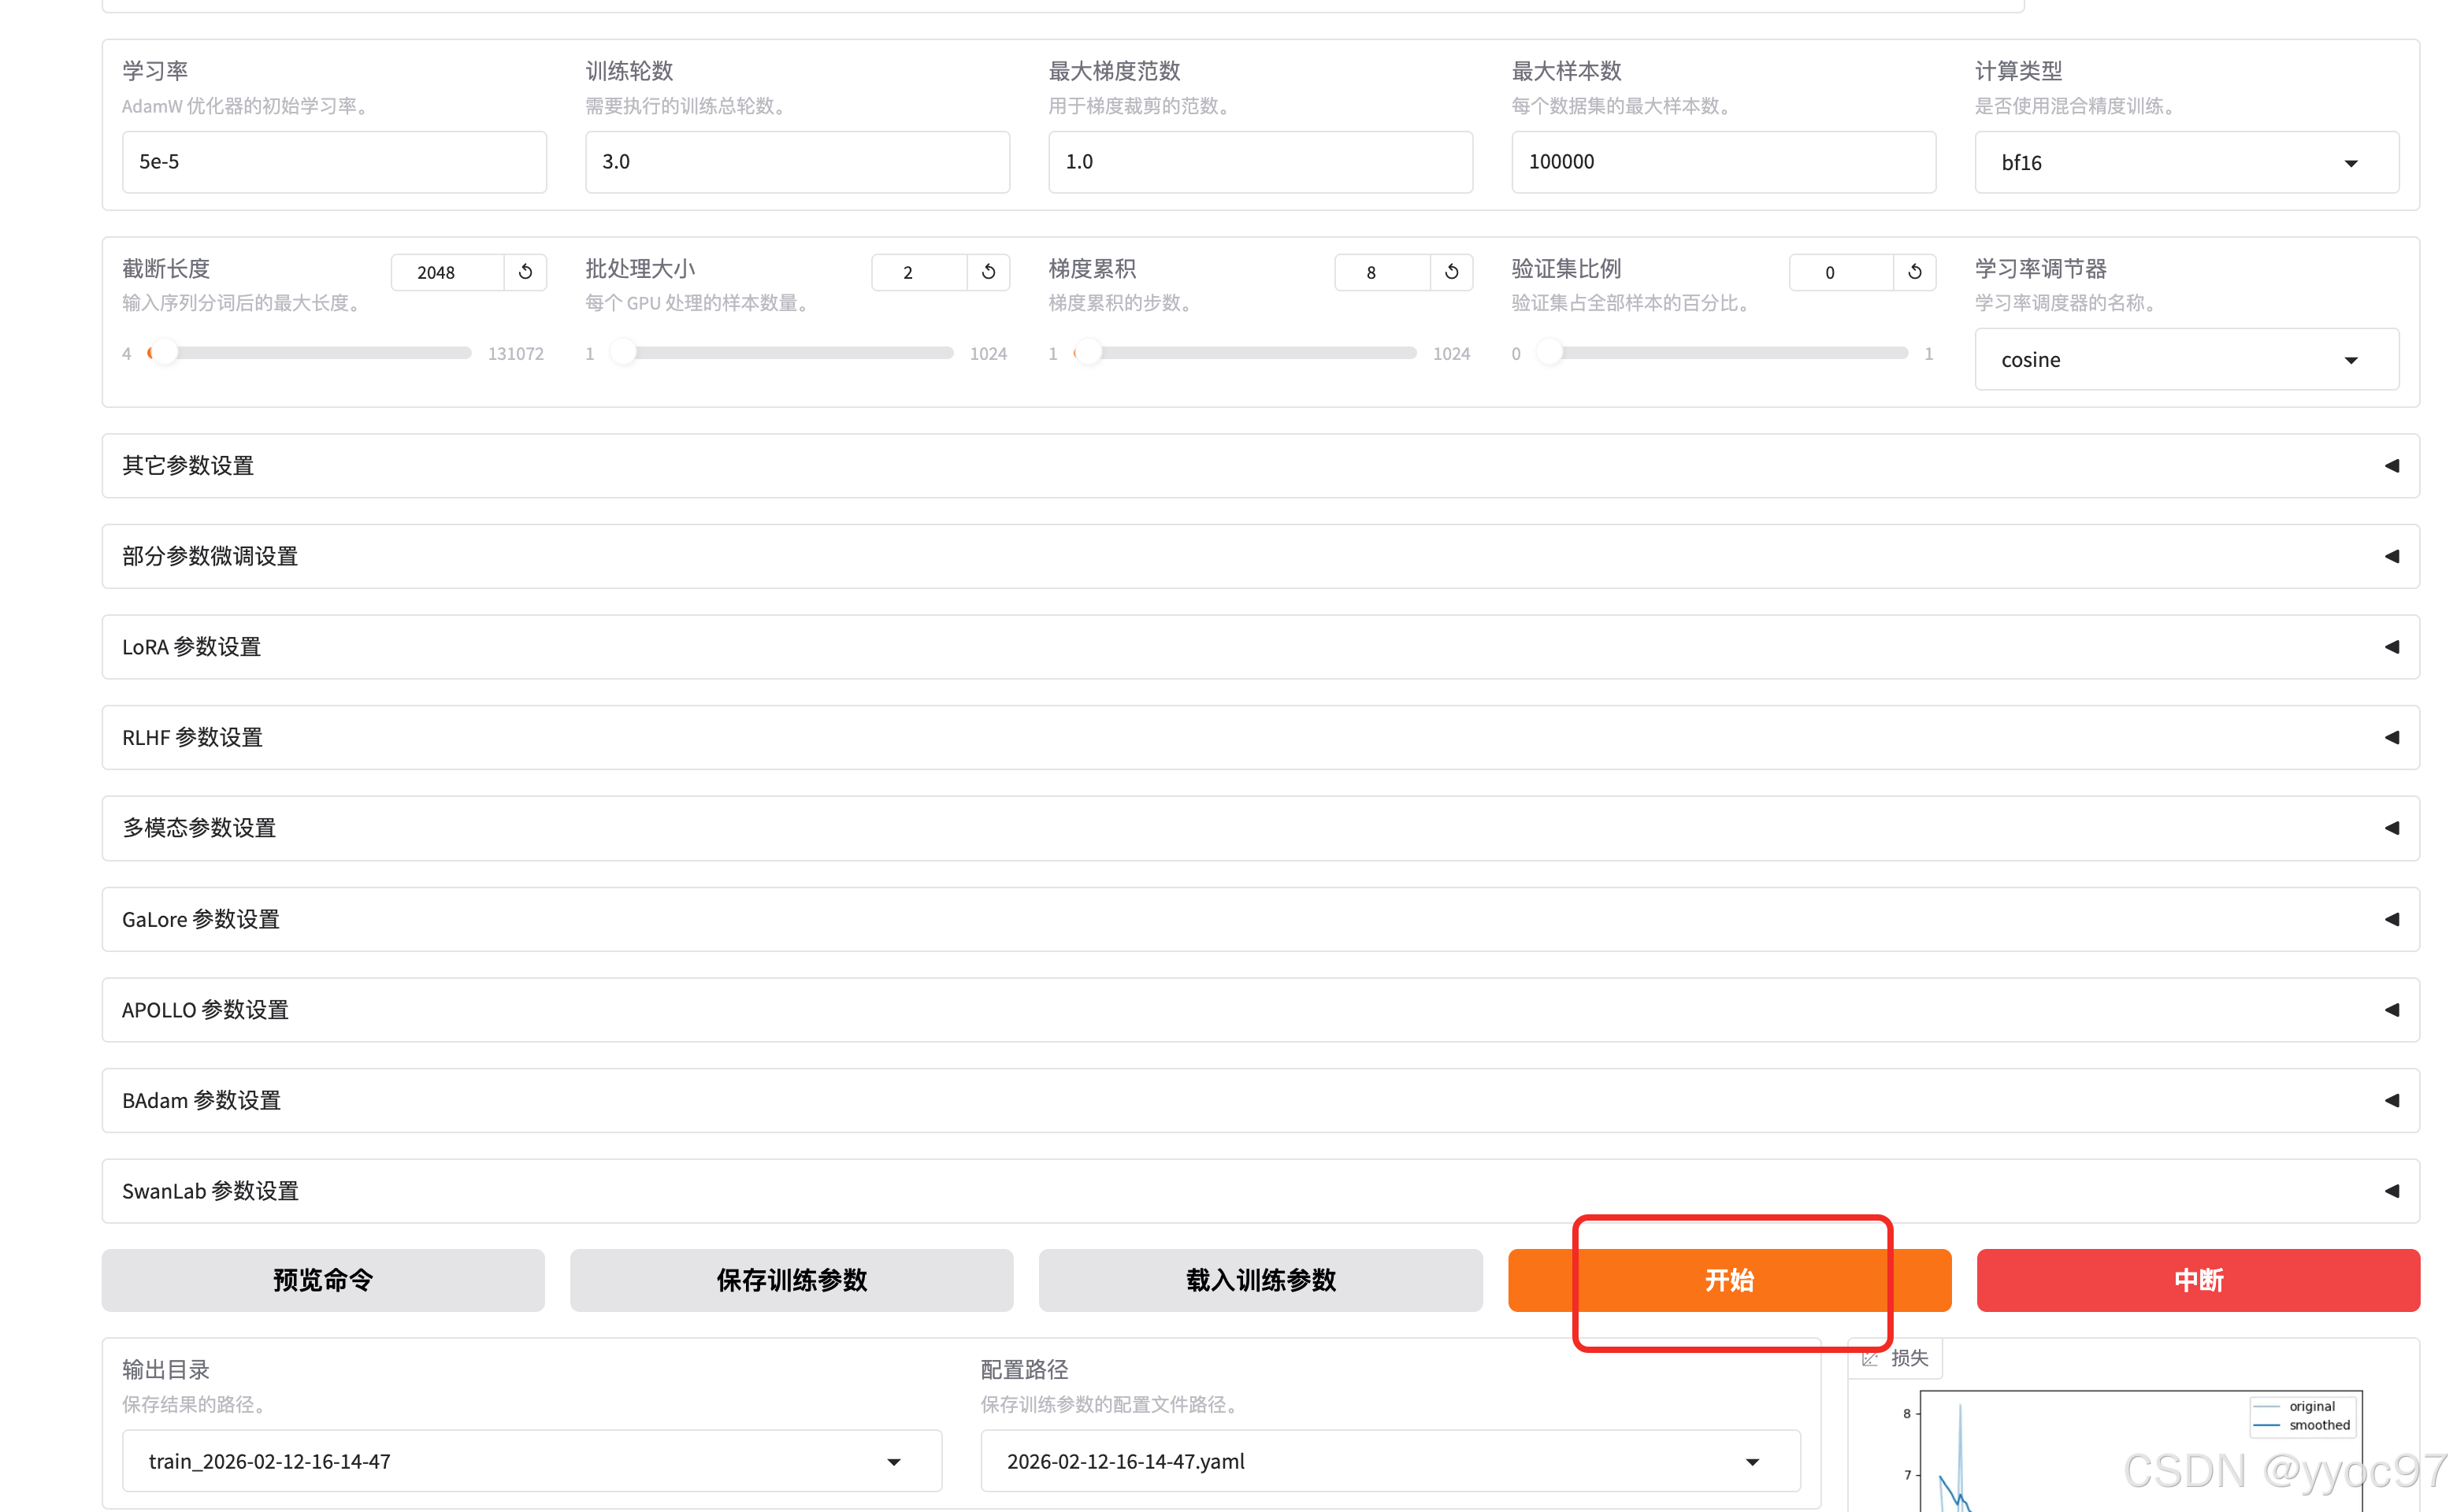Click the 截断长度 slider handle
Image resolution: width=2453 pixels, height=1512 pixels.
164,353
